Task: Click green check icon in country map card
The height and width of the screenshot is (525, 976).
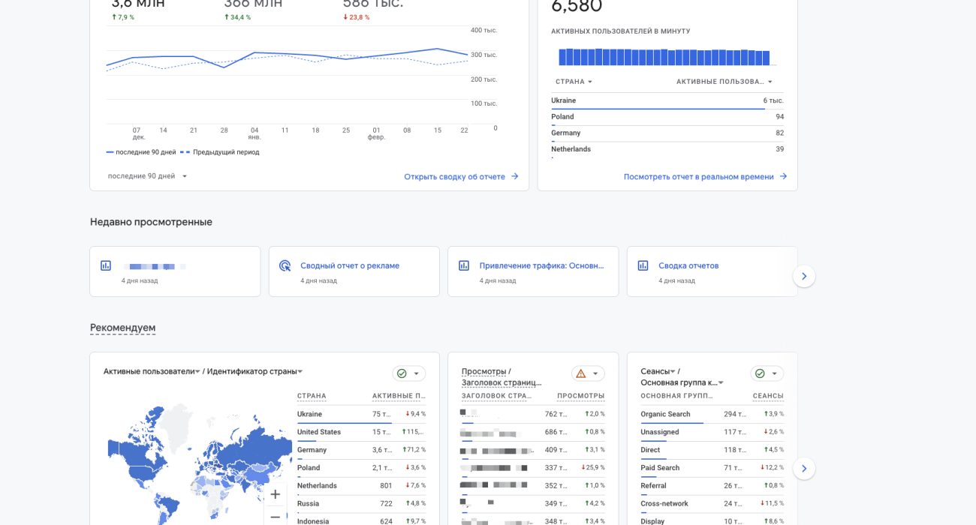Action: [402, 373]
